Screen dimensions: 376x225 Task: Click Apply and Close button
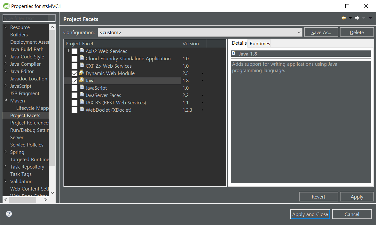coord(310,214)
